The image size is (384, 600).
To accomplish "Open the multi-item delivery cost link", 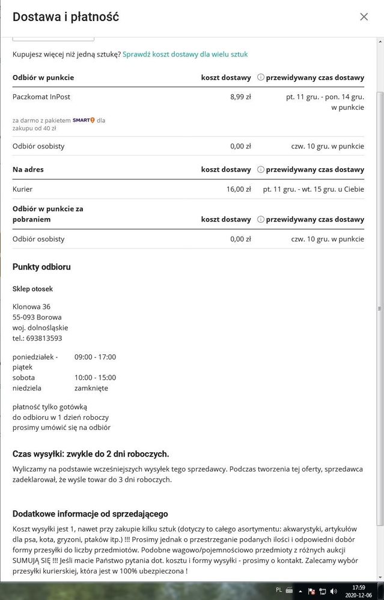I will (185, 54).
